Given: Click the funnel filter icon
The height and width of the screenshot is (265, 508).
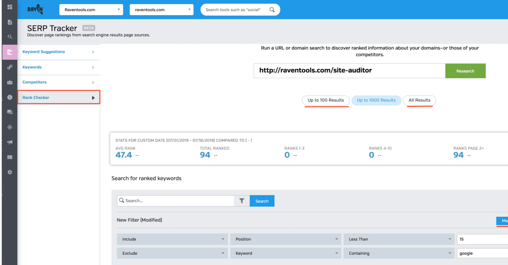Looking at the screenshot, I should [x=242, y=201].
